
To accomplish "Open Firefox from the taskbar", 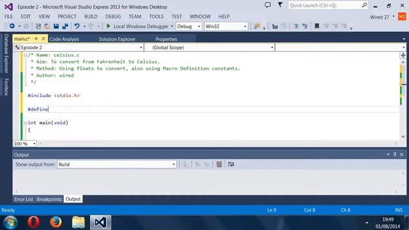I will (56, 222).
